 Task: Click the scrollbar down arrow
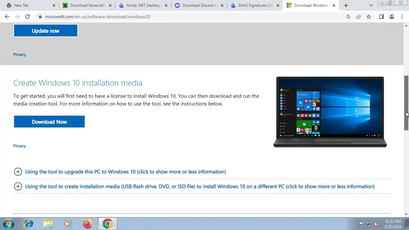(406, 215)
